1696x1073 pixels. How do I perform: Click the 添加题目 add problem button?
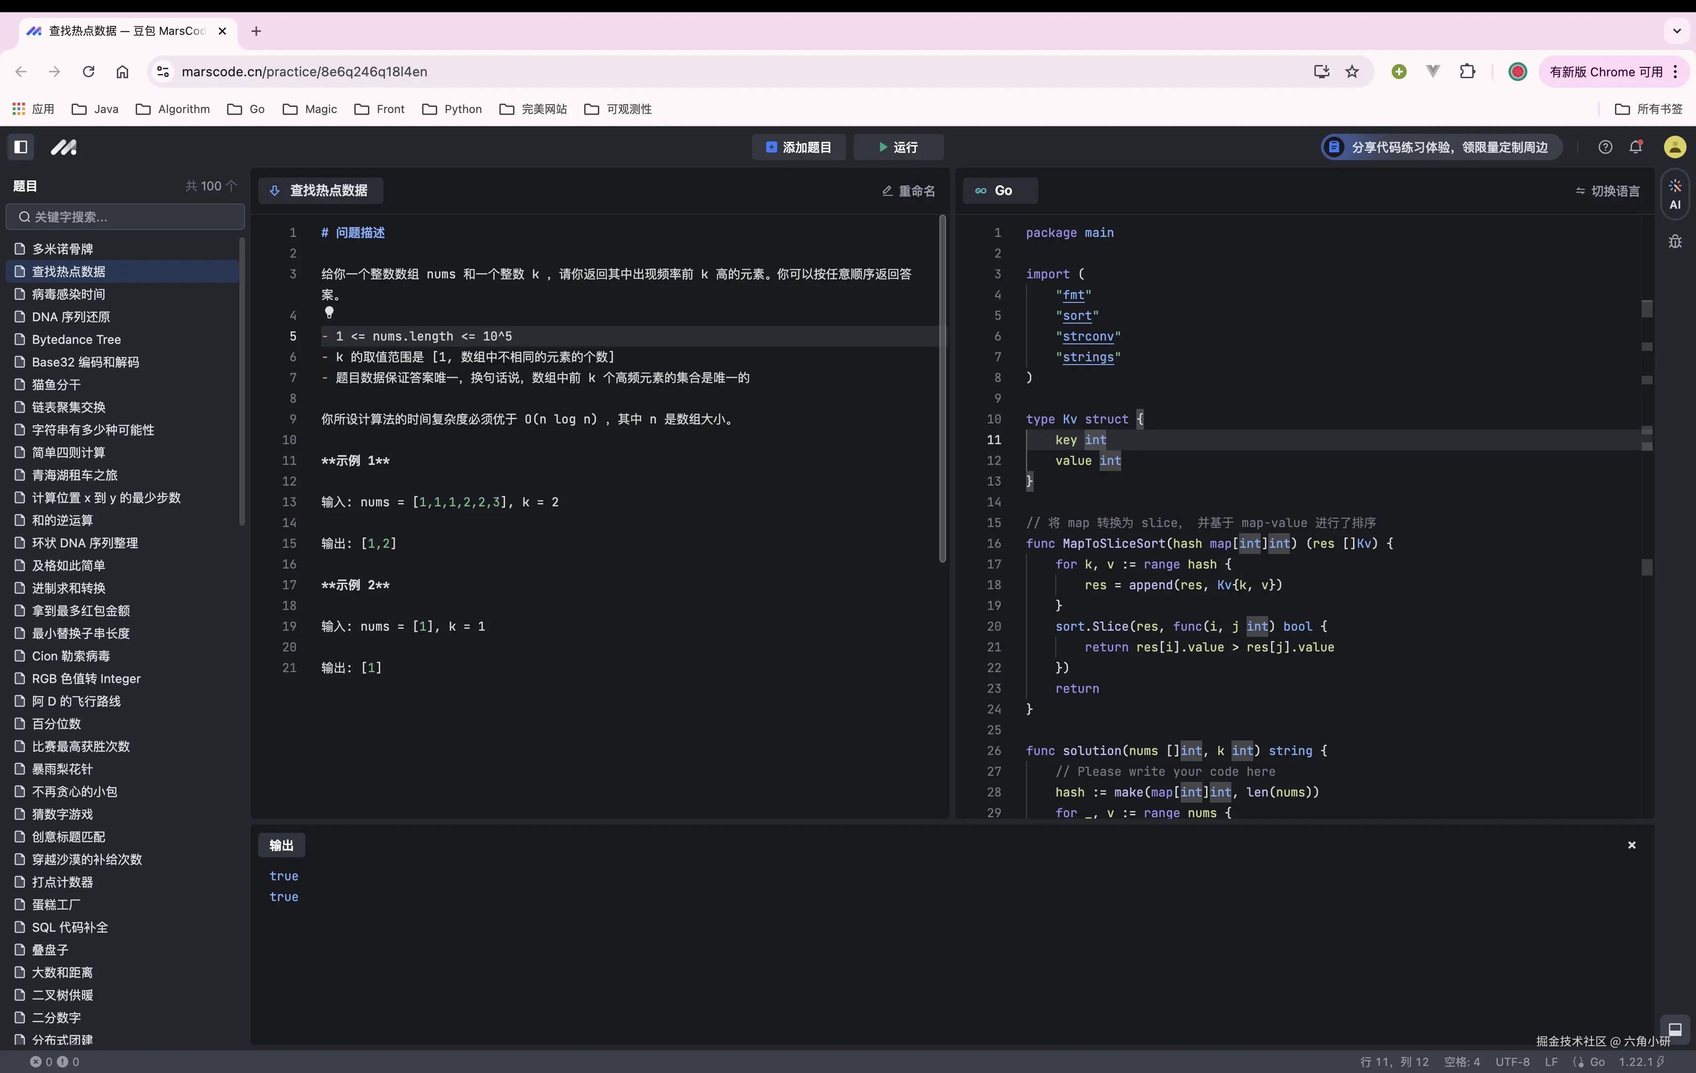click(799, 147)
